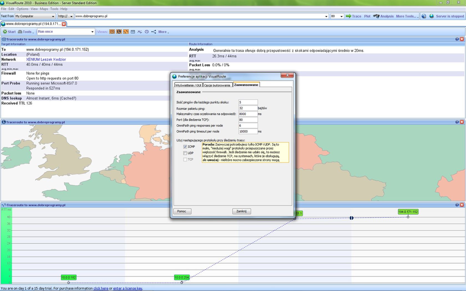Viewport: 466px width, 291px height.
Task: Enable the TCP protocol checkbox
Action: tap(185, 159)
